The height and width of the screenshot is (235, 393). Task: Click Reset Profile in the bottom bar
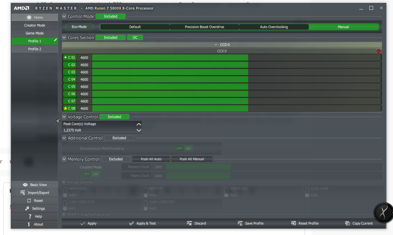point(305,223)
